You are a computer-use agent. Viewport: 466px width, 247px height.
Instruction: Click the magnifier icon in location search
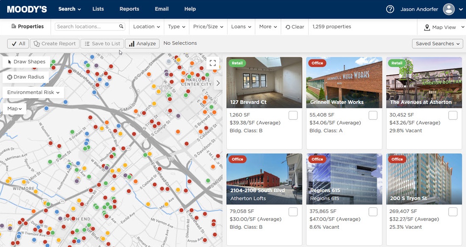coord(121,26)
